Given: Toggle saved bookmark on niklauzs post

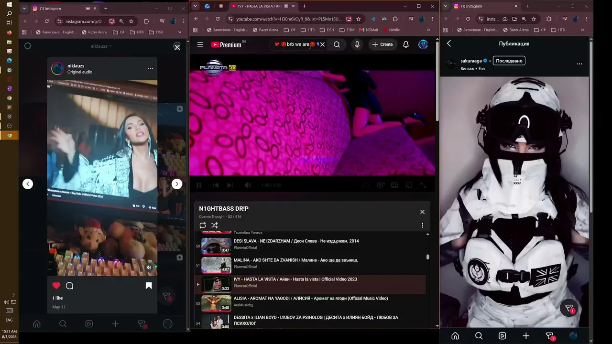Looking at the screenshot, I should click(x=149, y=286).
